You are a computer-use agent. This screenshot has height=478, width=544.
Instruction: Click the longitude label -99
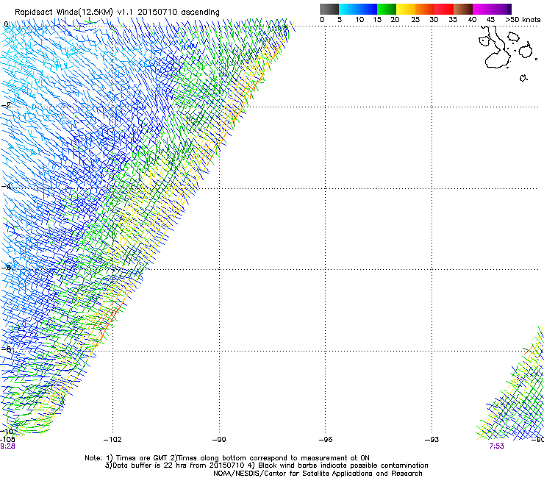[219, 440]
